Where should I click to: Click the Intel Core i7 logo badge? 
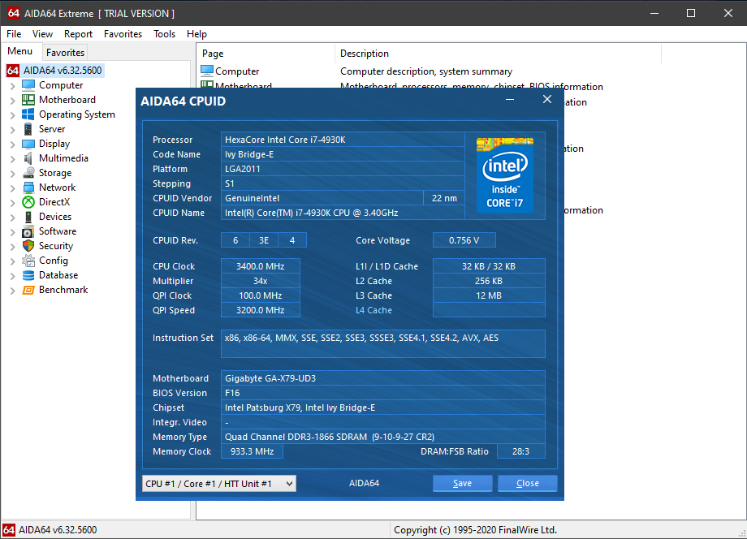505,175
